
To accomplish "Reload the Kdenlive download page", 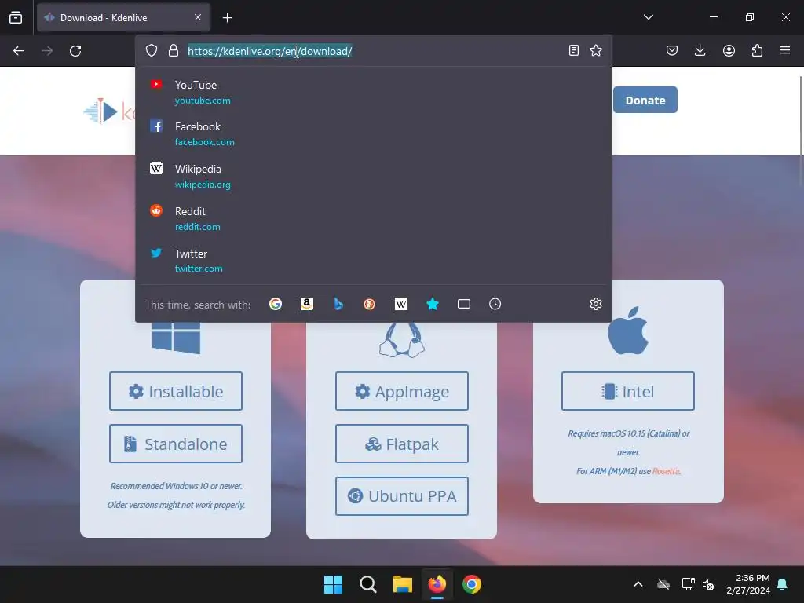I will [75, 51].
